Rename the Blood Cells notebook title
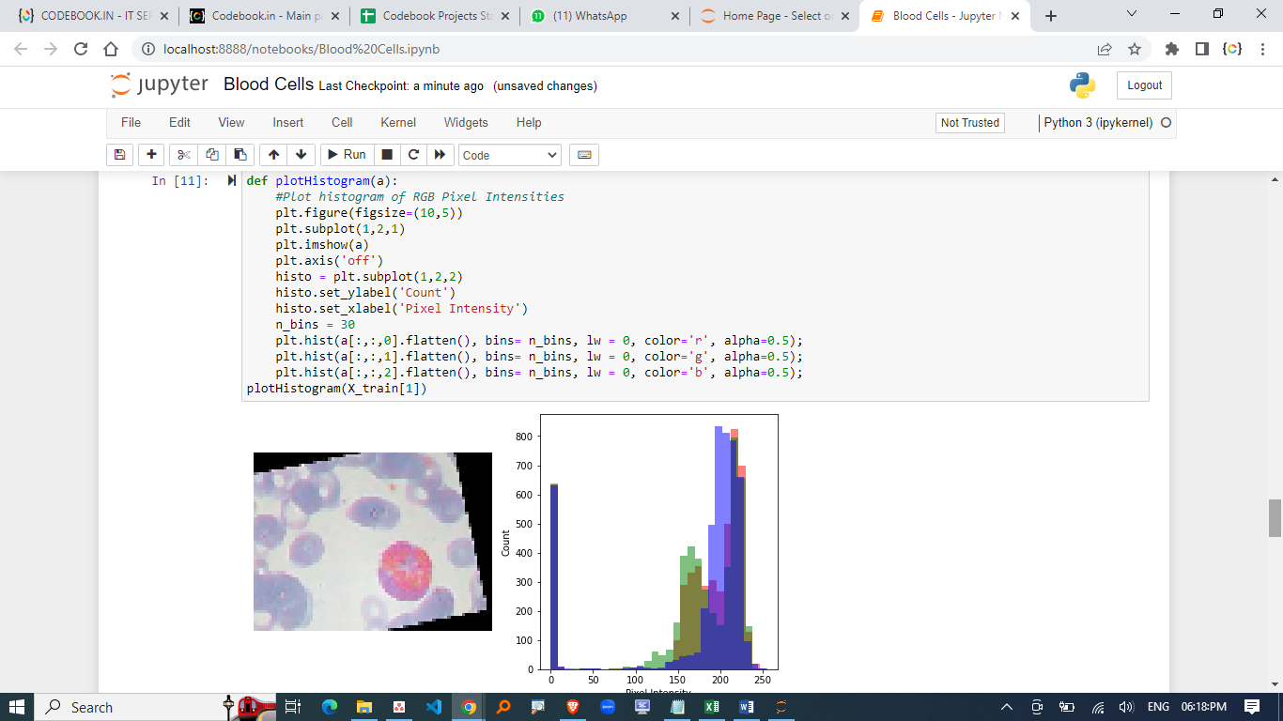 point(269,84)
